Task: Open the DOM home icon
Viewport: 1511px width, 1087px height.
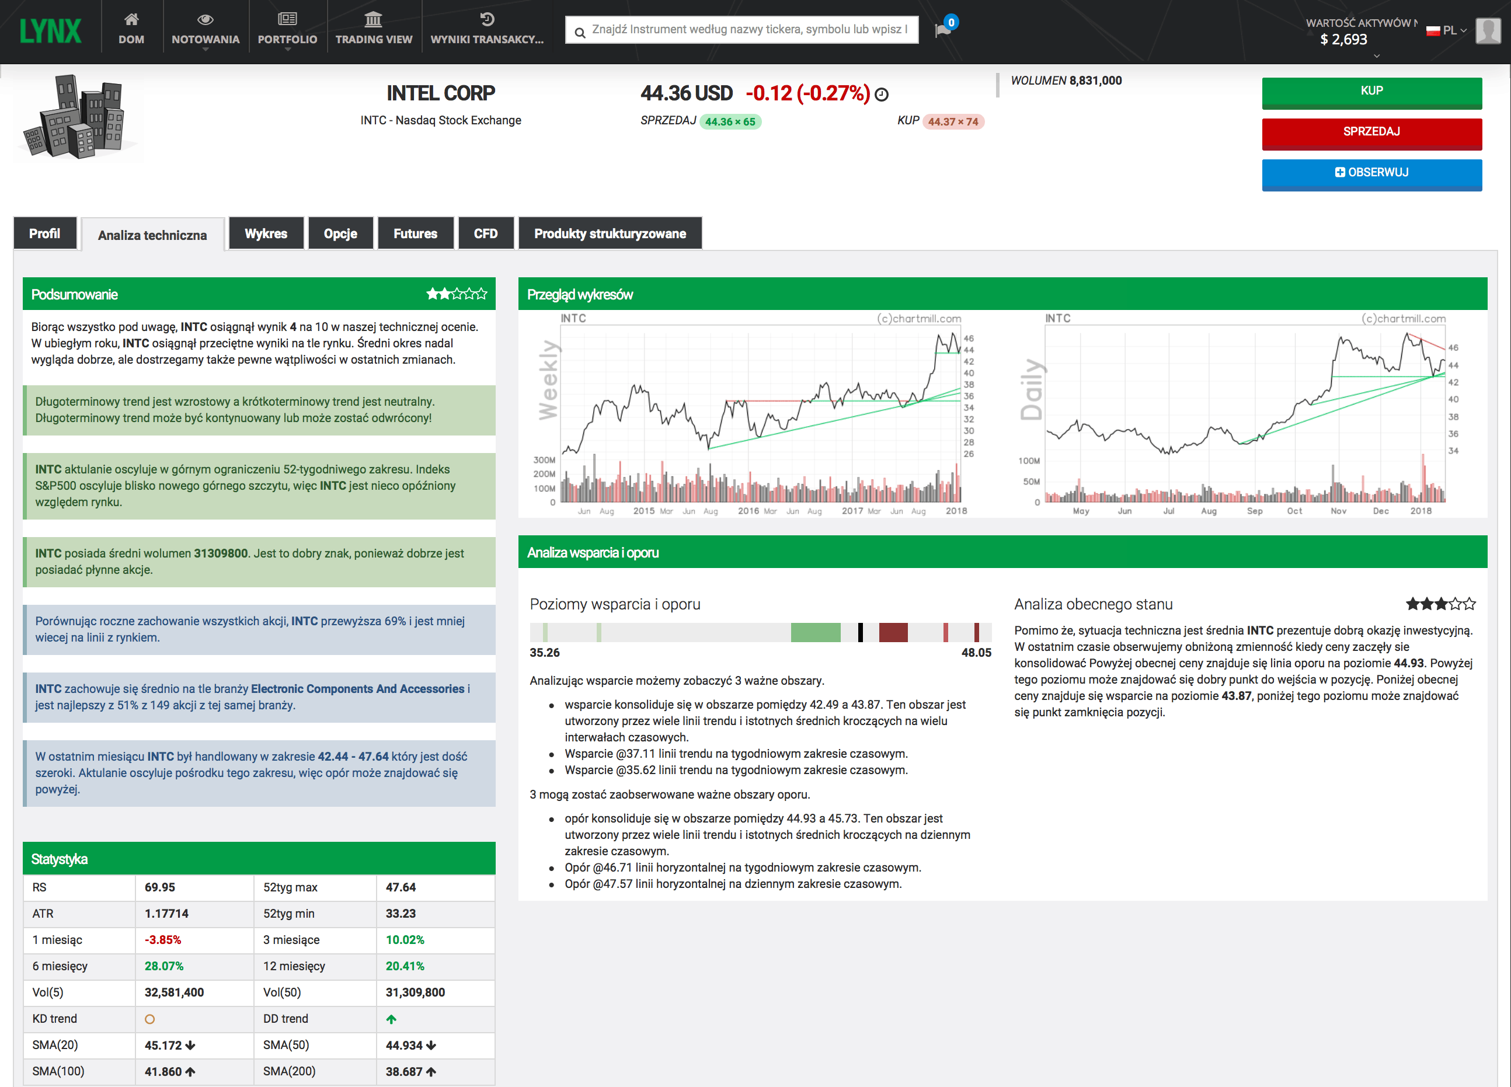Action: click(x=131, y=19)
